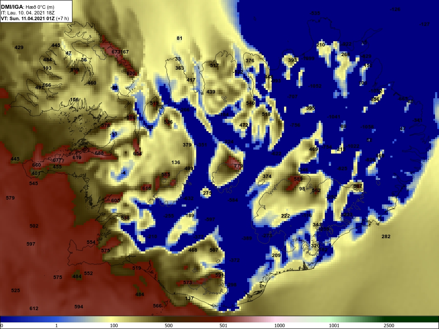Image resolution: width=439 pixels, height=329 pixels.
Task: Click the map value '677'
Action: pyautogui.click(x=57, y=160)
